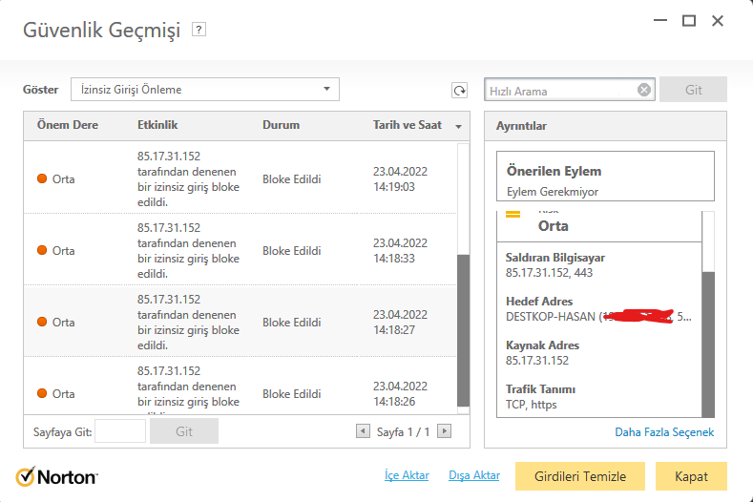The width and height of the screenshot is (753, 502).
Task: Click Girdileri Temizle button
Action: click(580, 476)
